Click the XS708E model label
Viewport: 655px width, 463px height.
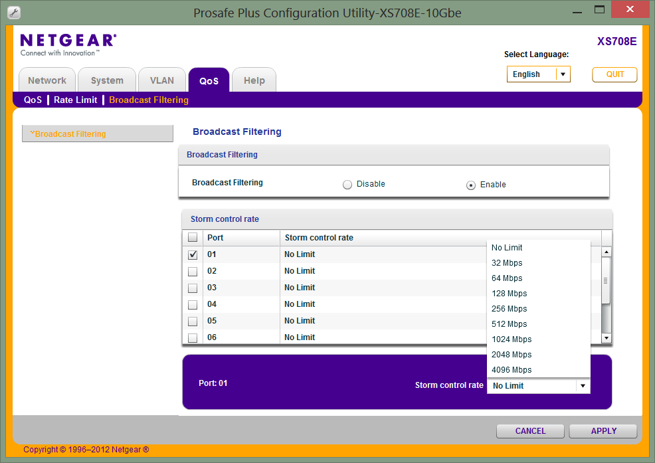pyautogui.click(x=616, y=41)
